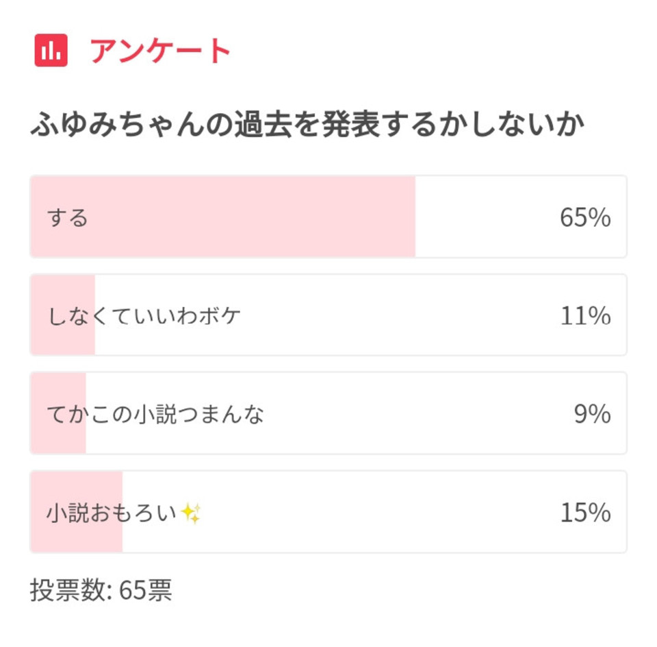Select the しなくていいわボケ option
The height and width of the screenshot is (647, 657).
click(x=328, y=315)
